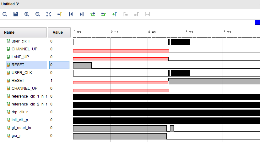
Task: Open the waveform search tool
Action: click(x=5, y=14)
